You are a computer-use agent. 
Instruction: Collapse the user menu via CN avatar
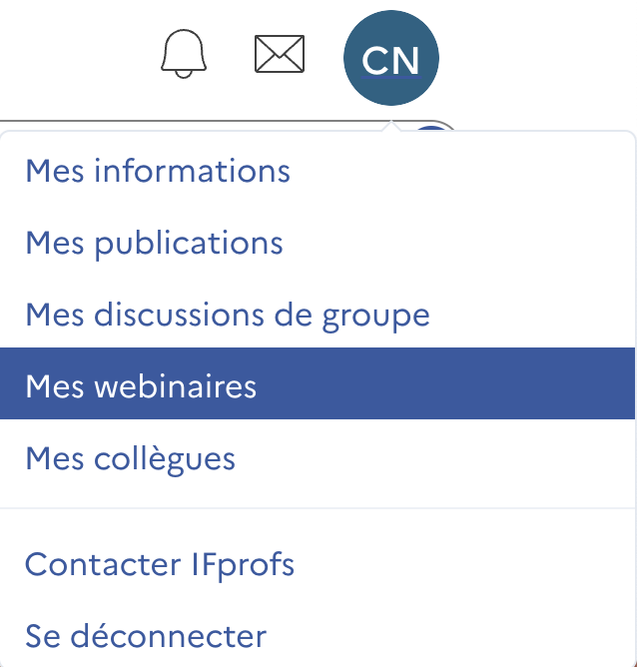[x=390, y=61]
